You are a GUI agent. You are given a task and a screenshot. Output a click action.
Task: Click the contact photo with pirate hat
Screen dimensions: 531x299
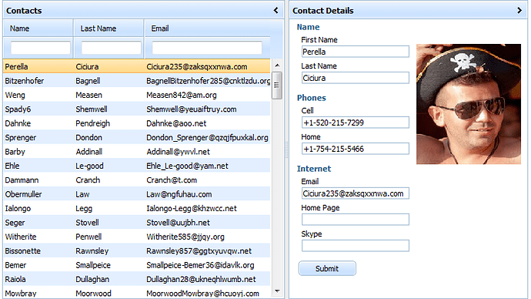pos(469,104)
